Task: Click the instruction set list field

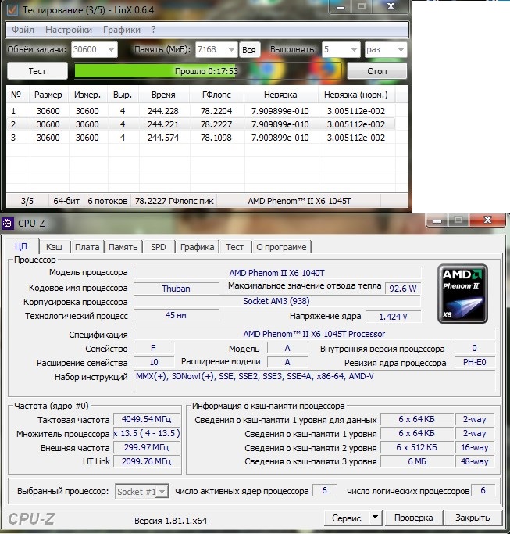Action: click(x=315, y=381)
